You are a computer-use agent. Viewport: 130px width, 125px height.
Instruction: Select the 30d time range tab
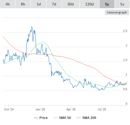70,4
